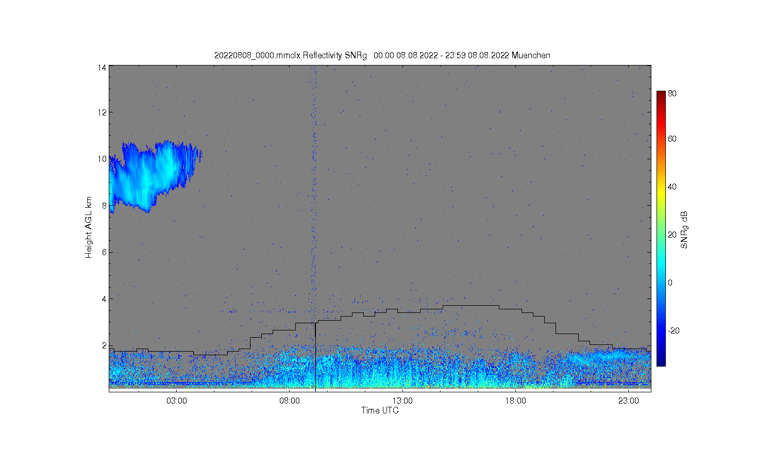Click the plot title text at top
Screen dimensions: 773x464
[x=382, y=55]
